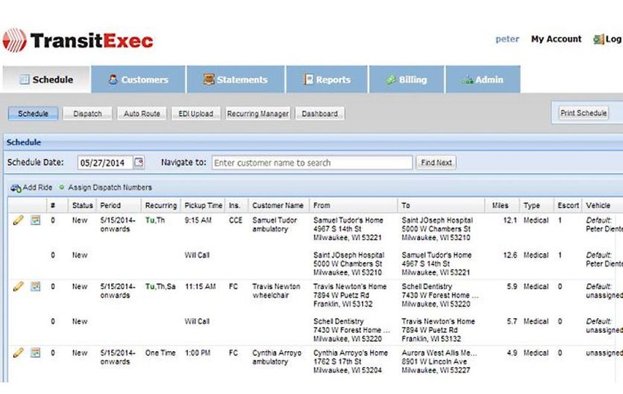Open the Recurring Manager

[258, 113]
